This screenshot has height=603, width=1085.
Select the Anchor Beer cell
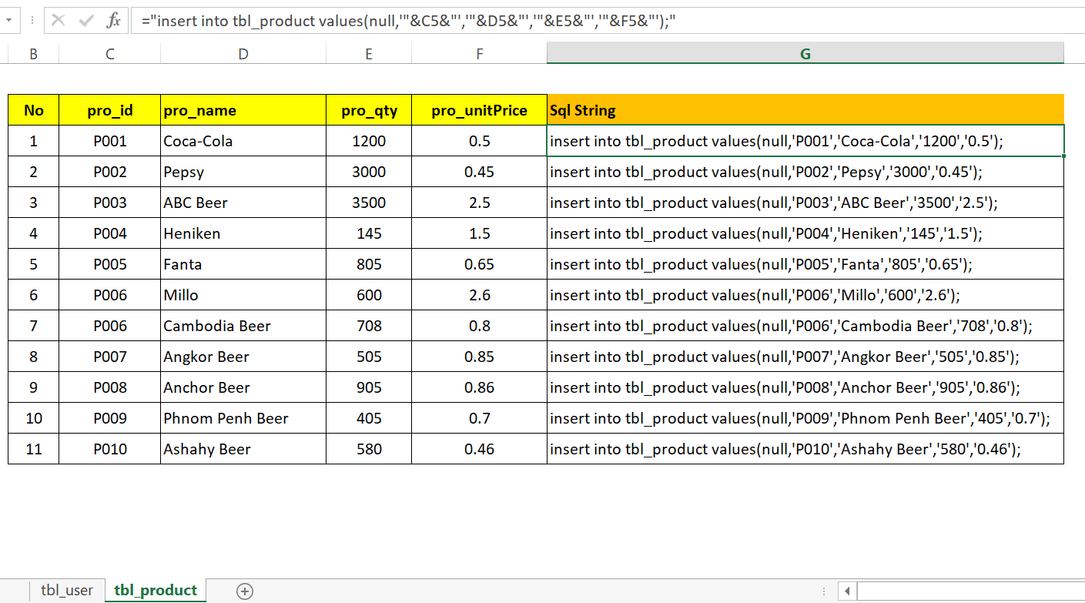pos(243,387)
